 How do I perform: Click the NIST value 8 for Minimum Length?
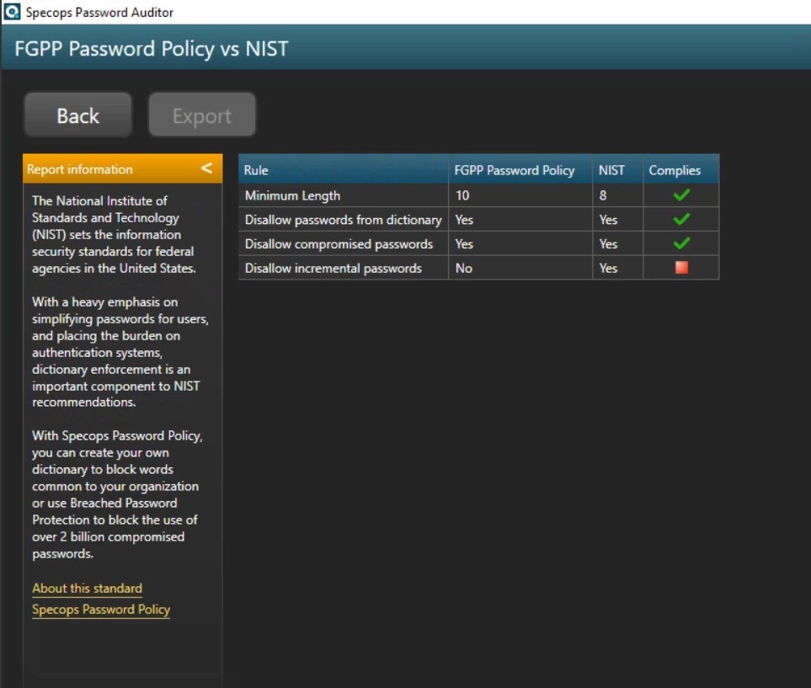point(602,195)
